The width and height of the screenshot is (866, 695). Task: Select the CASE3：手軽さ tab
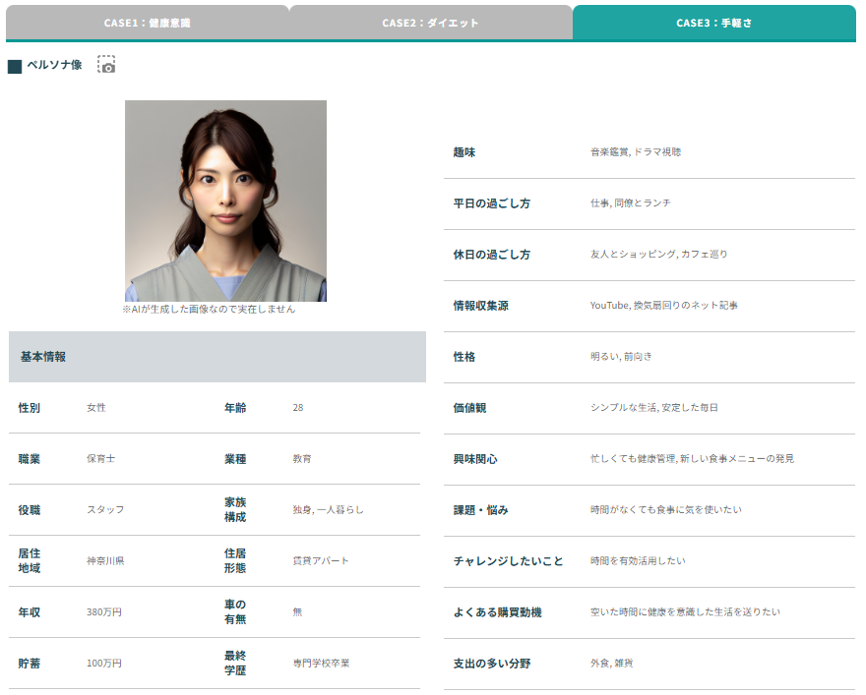713,23
